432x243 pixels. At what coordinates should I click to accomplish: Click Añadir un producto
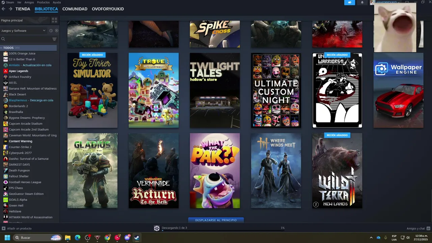17,228
